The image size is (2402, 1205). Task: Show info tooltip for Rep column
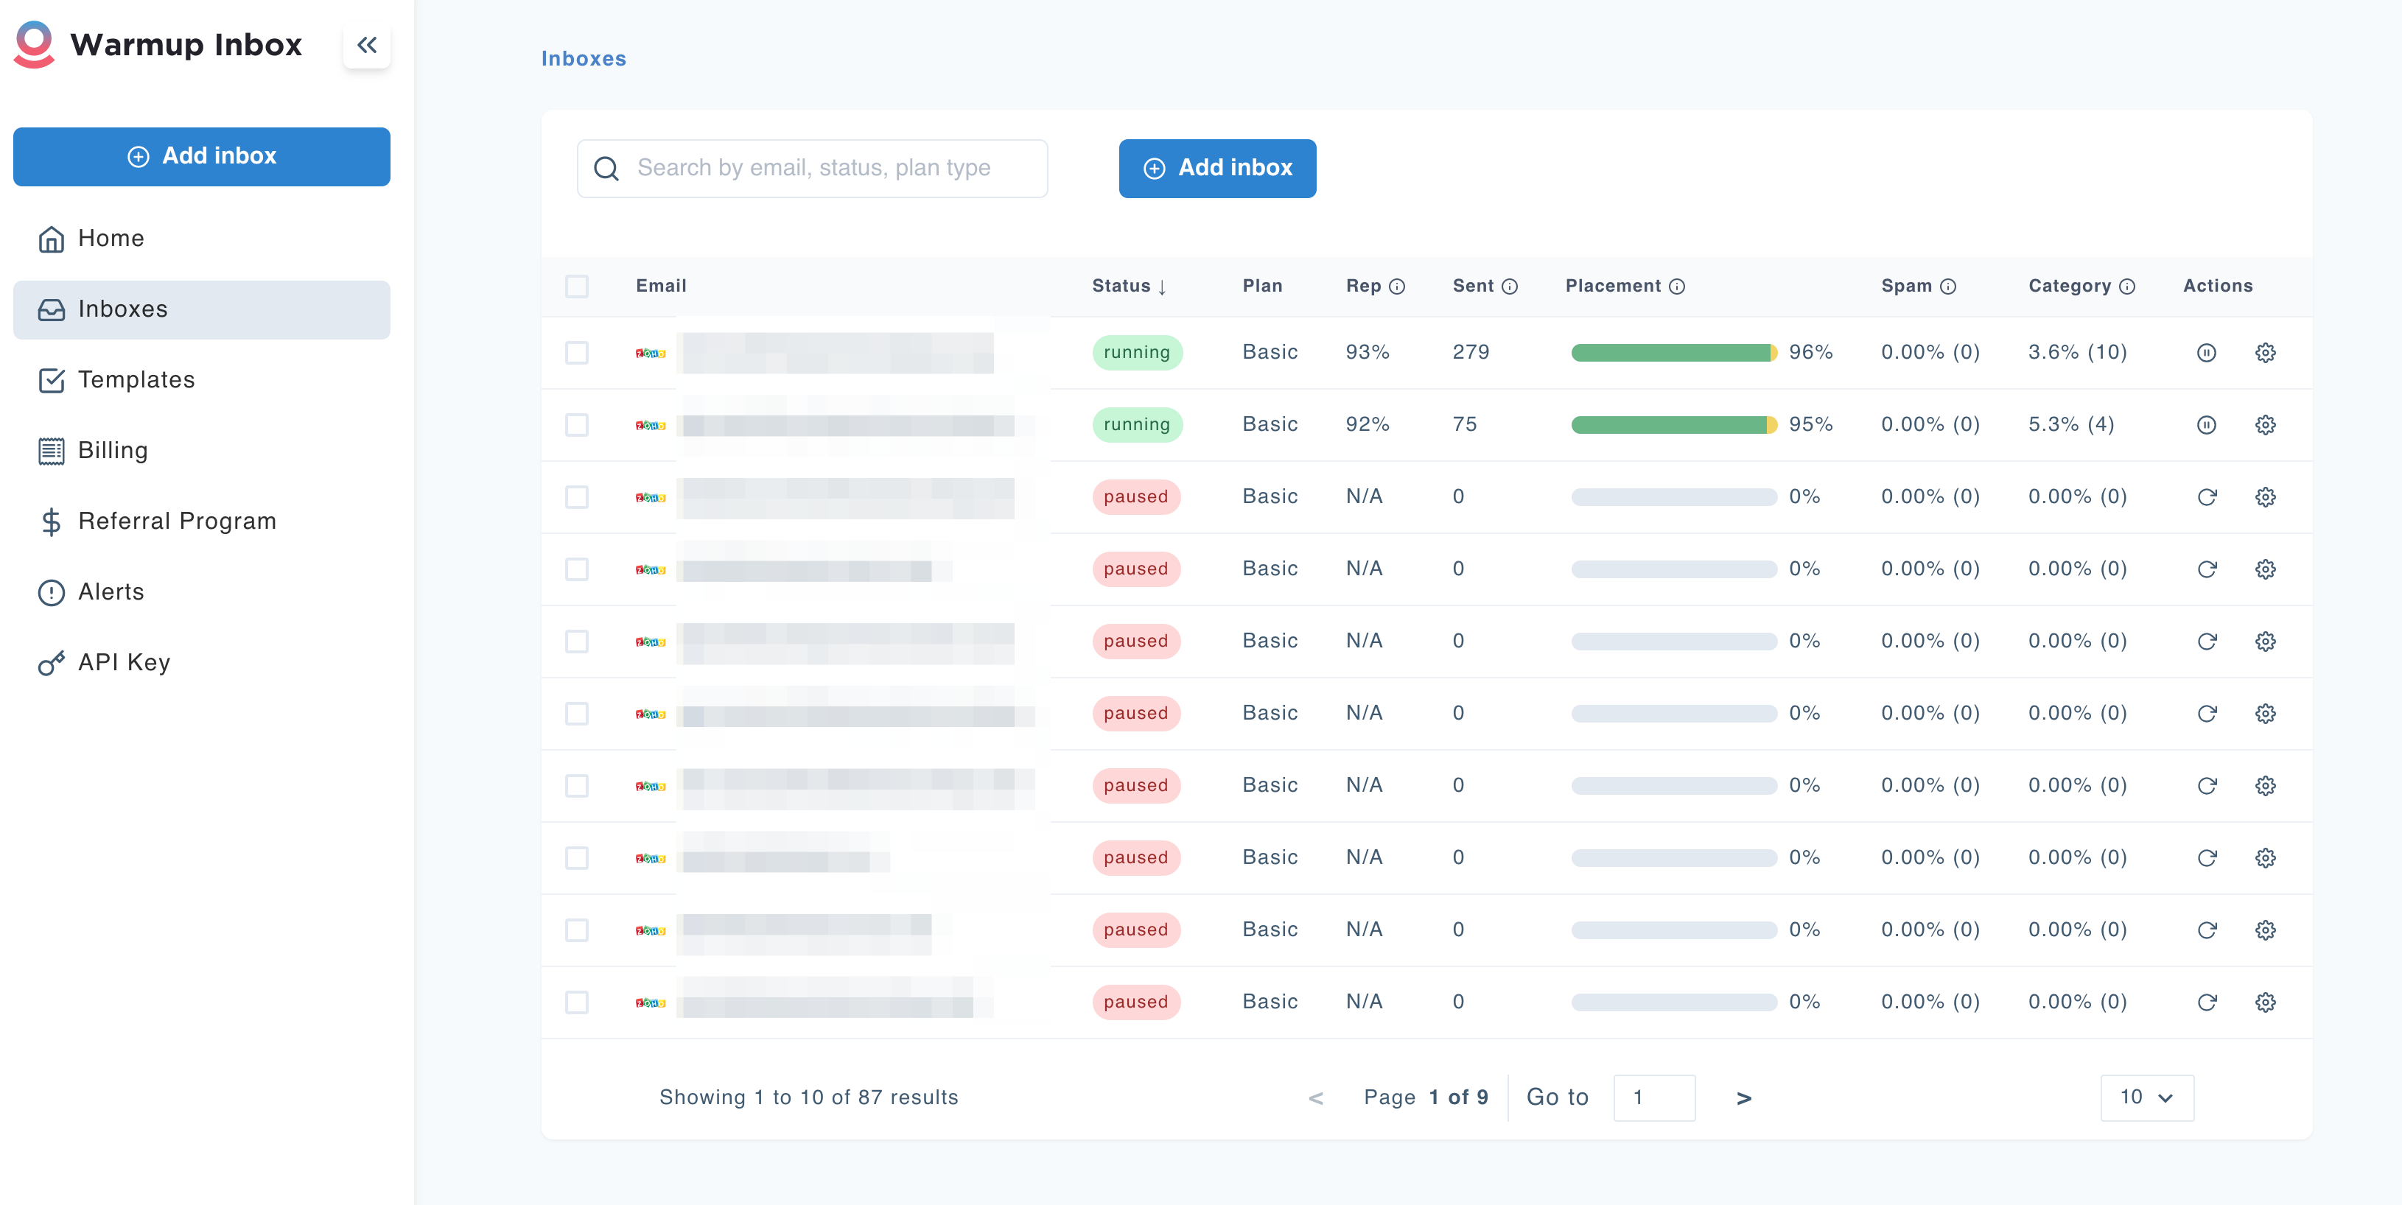(1396, 286)
